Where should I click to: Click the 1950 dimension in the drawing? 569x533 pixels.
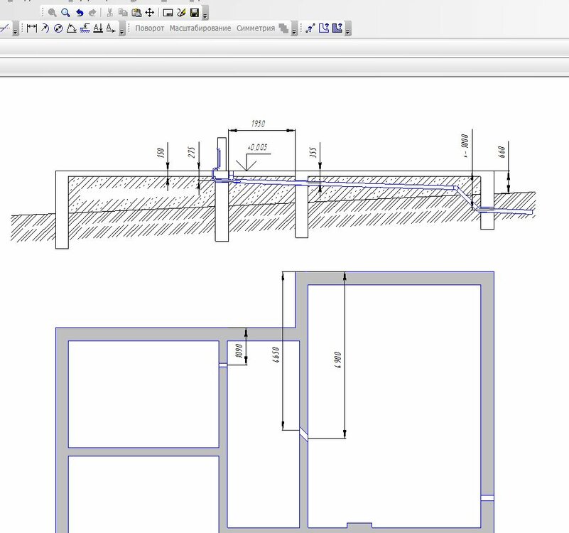[x=258, y=124]
